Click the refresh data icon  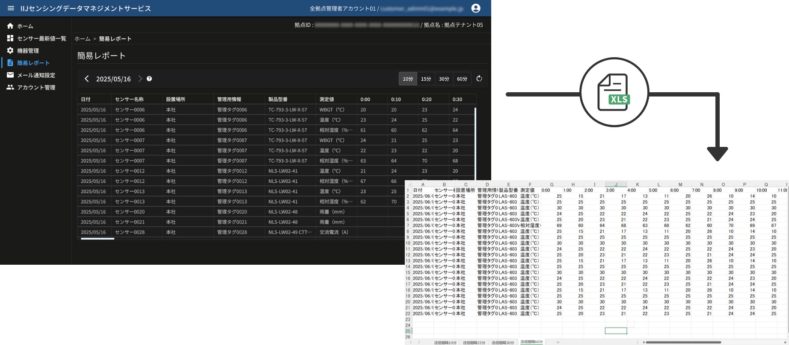tap(479, 79)
